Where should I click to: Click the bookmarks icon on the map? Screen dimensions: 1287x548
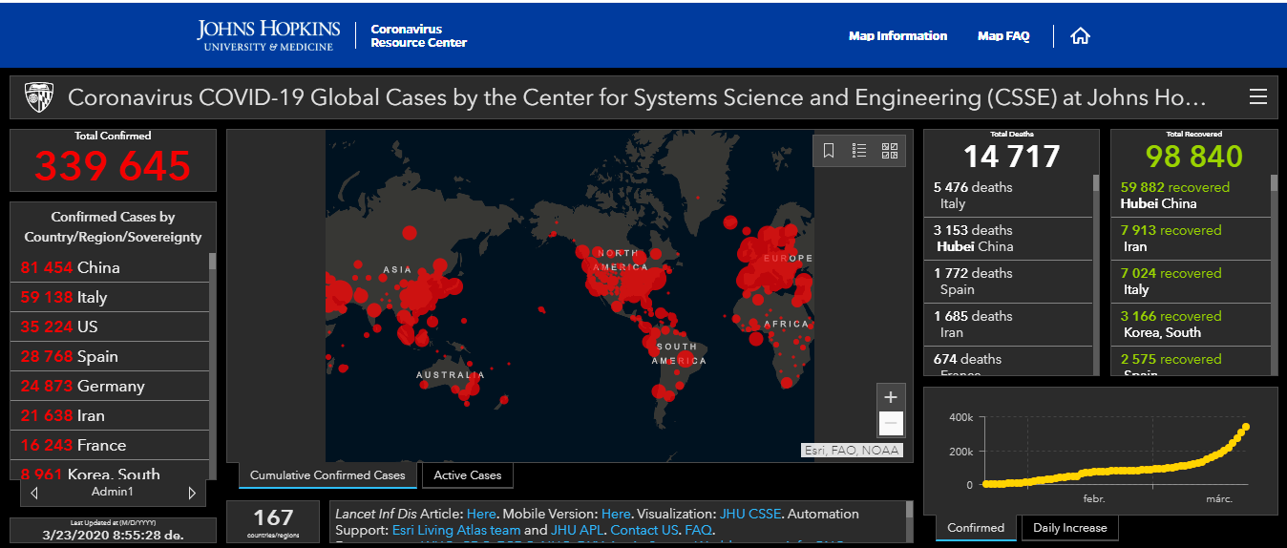[829, 150]
